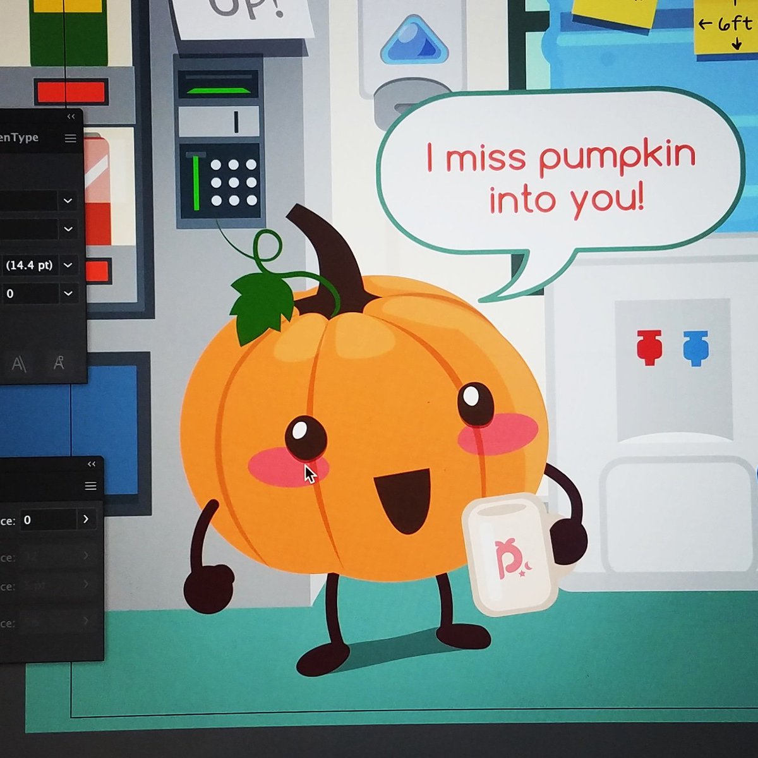Select the A-with-square glyph snap icon
Screen dimensions: 758x758
[59, 363]
